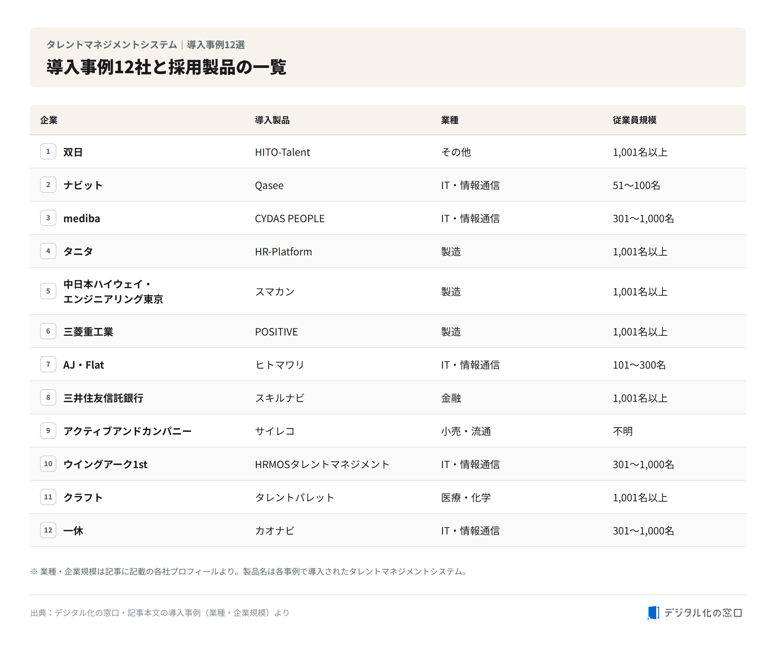Click 301〜1,000名 in the 一休 row
Image resolution: width=776 pixels, height=649 pixels.
643,531
